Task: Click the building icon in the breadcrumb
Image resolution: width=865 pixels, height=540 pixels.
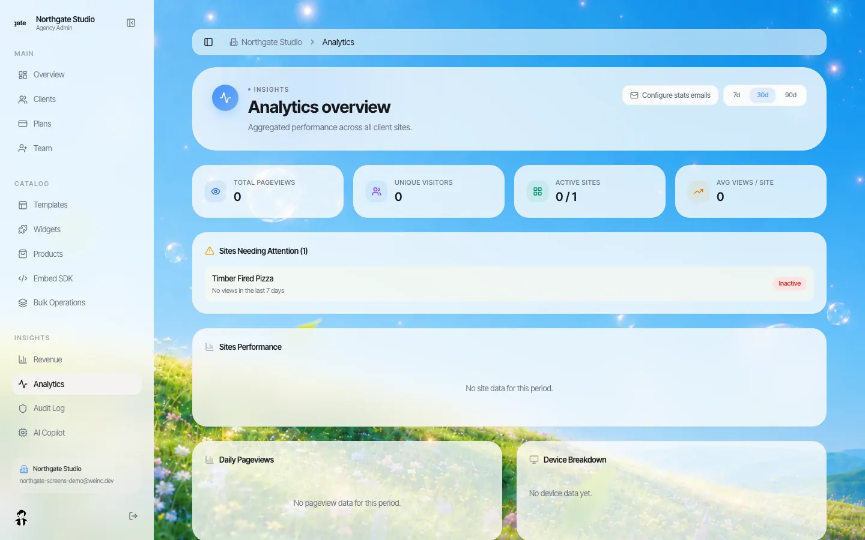Action: pyautogui.click(x=234, y=42)
